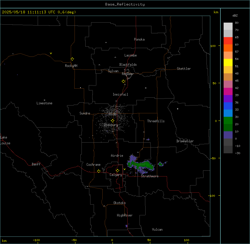Screen dimensions: 250x244
Task: Click the Sylvan label
Action: click(113, 71)
